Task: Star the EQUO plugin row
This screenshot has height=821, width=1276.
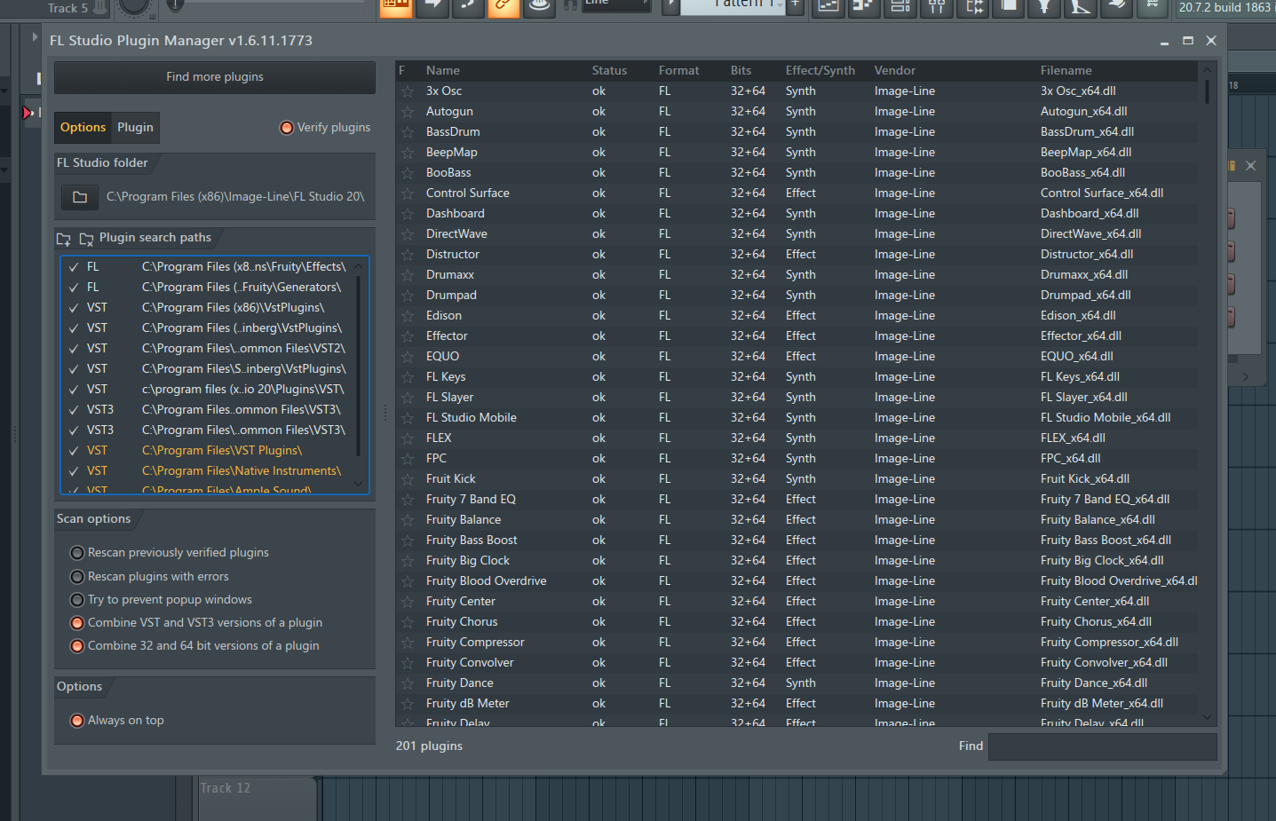Action: 408,357
